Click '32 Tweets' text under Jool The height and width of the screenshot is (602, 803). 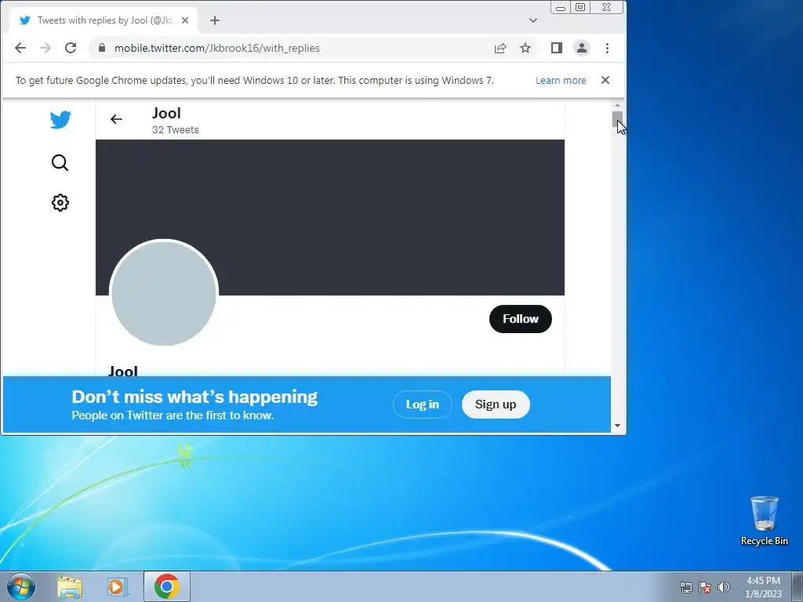175,130
